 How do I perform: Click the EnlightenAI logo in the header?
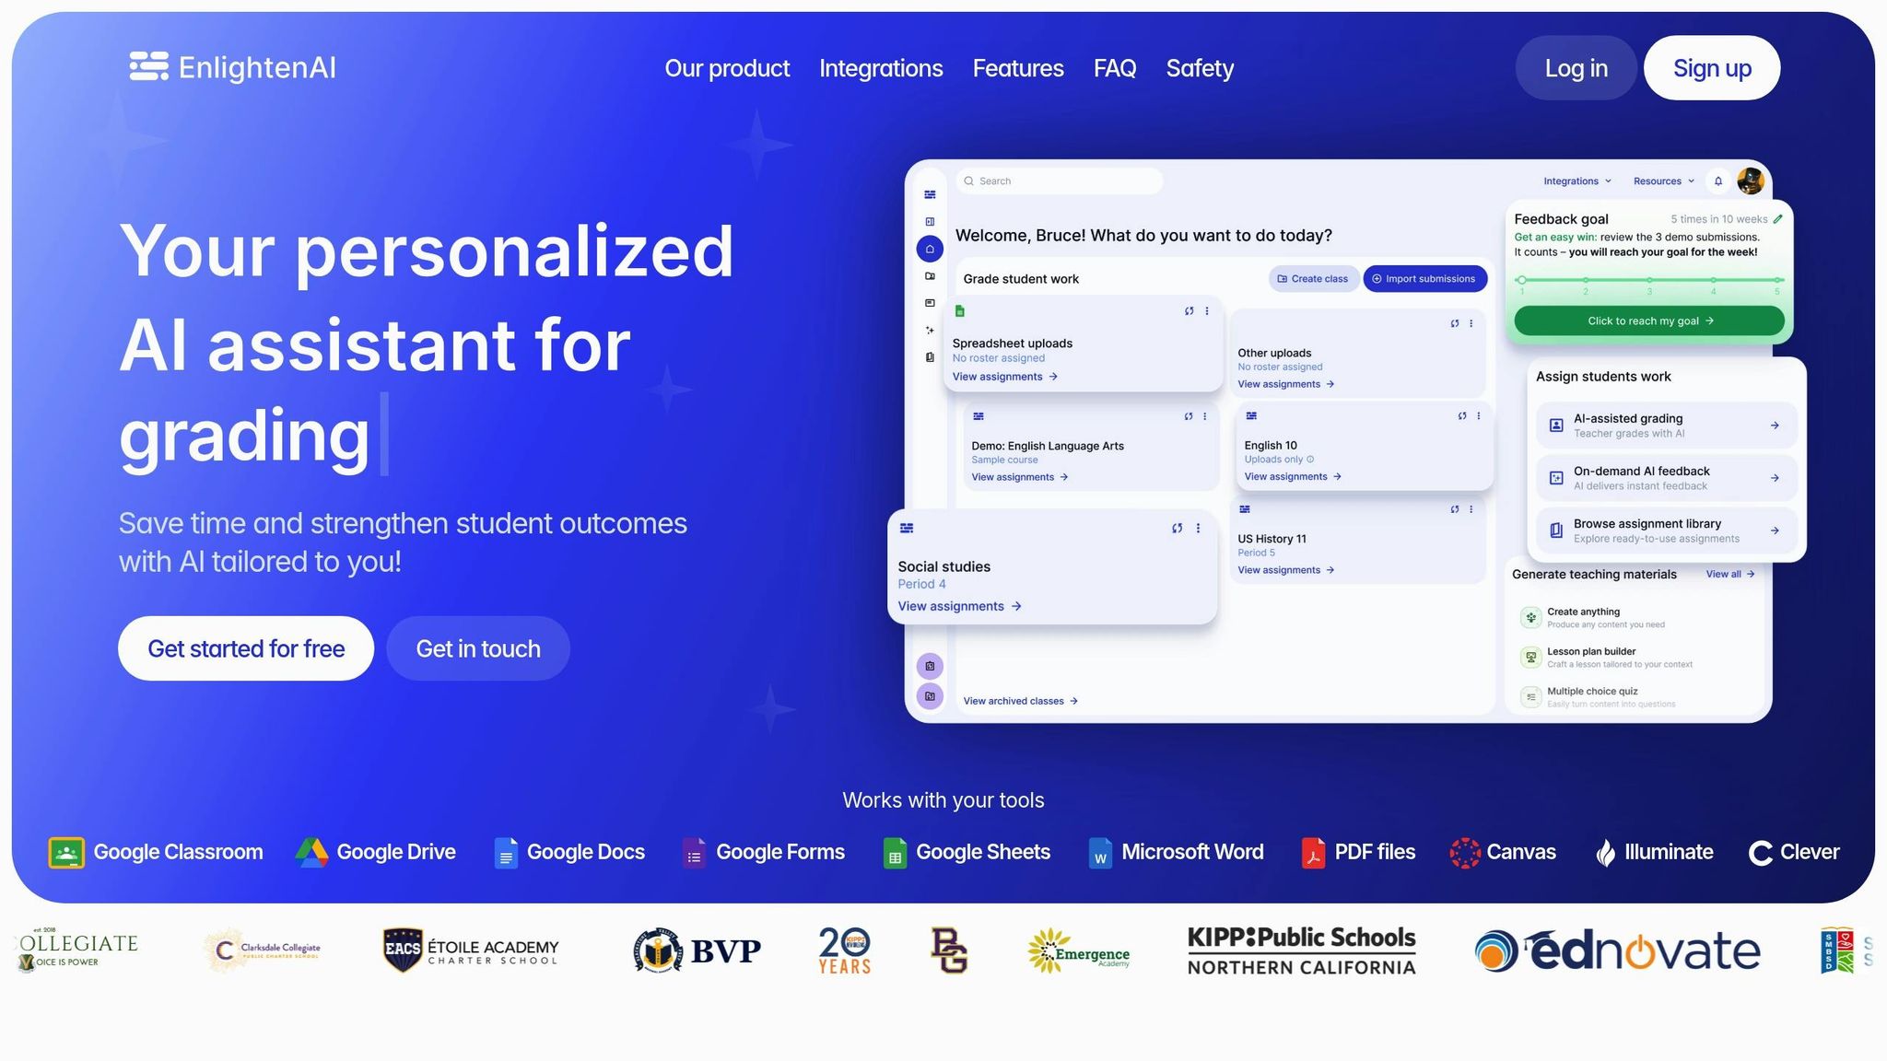pos(232,67)
